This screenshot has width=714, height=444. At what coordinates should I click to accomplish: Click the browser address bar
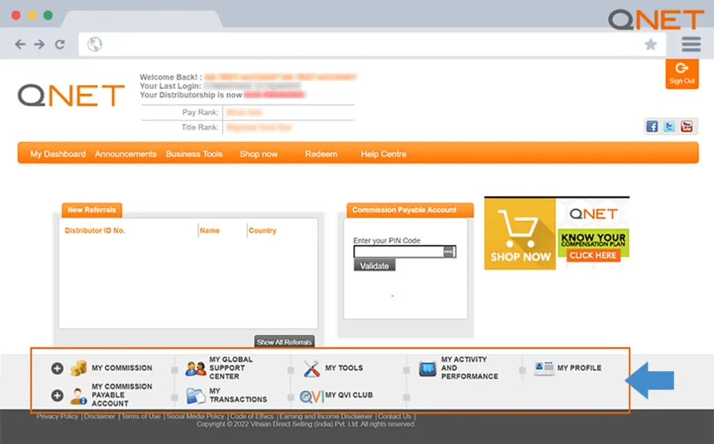tap(372, 44)
